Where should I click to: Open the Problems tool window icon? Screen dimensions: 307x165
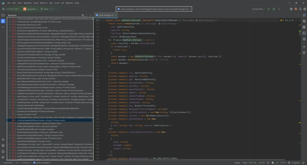3,152
